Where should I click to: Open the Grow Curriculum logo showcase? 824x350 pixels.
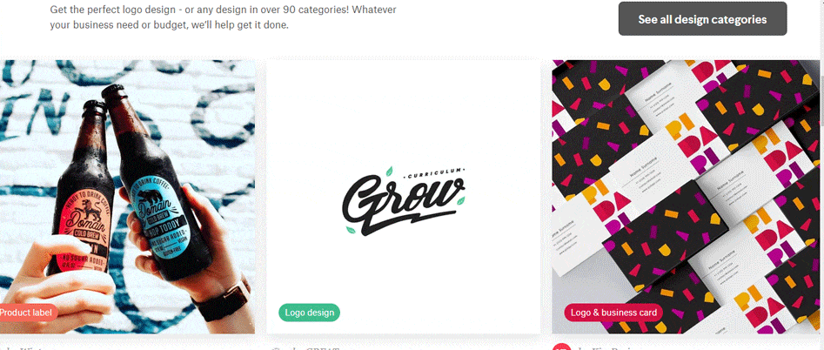[x=403, y=197]
